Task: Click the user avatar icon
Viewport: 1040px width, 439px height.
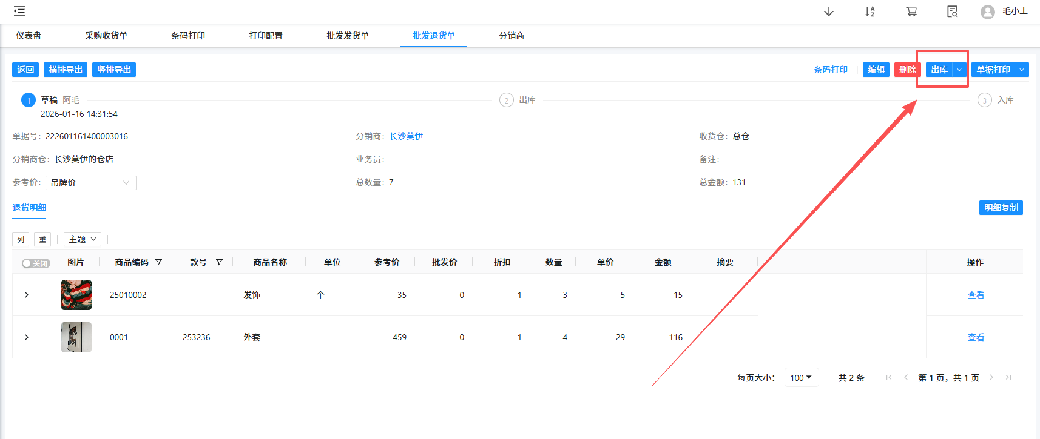Action: pos(988,12)
